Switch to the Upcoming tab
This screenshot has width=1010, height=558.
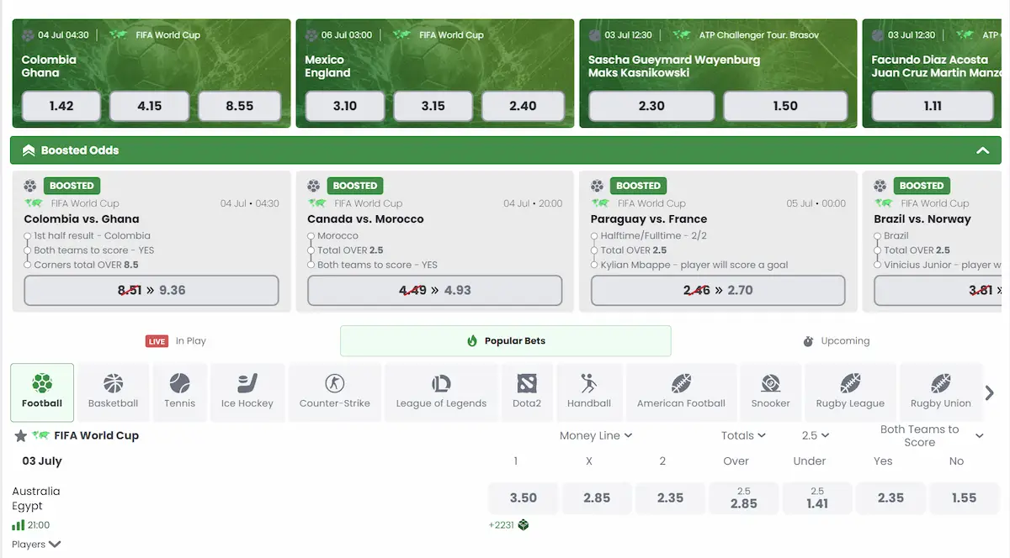tap(836, 341)
